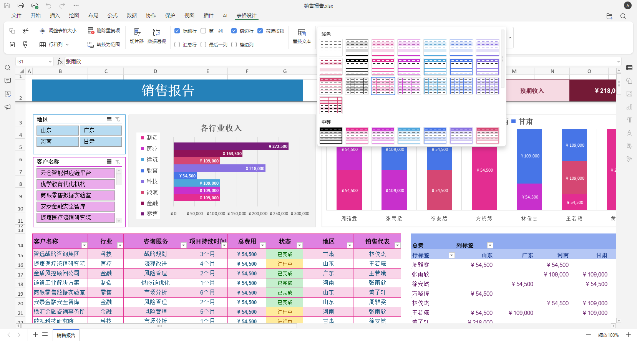Click the Cut scissors icon

(x=25, y=31)
